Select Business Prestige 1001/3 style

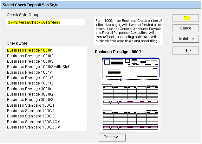pyautogui.click(x=30, y=83)
